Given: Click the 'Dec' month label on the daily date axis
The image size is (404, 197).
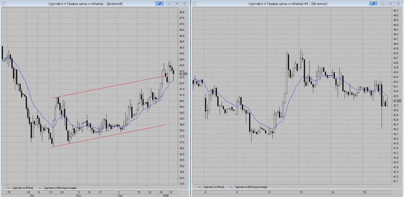Looking at the screenshot, I should point(120,195).
